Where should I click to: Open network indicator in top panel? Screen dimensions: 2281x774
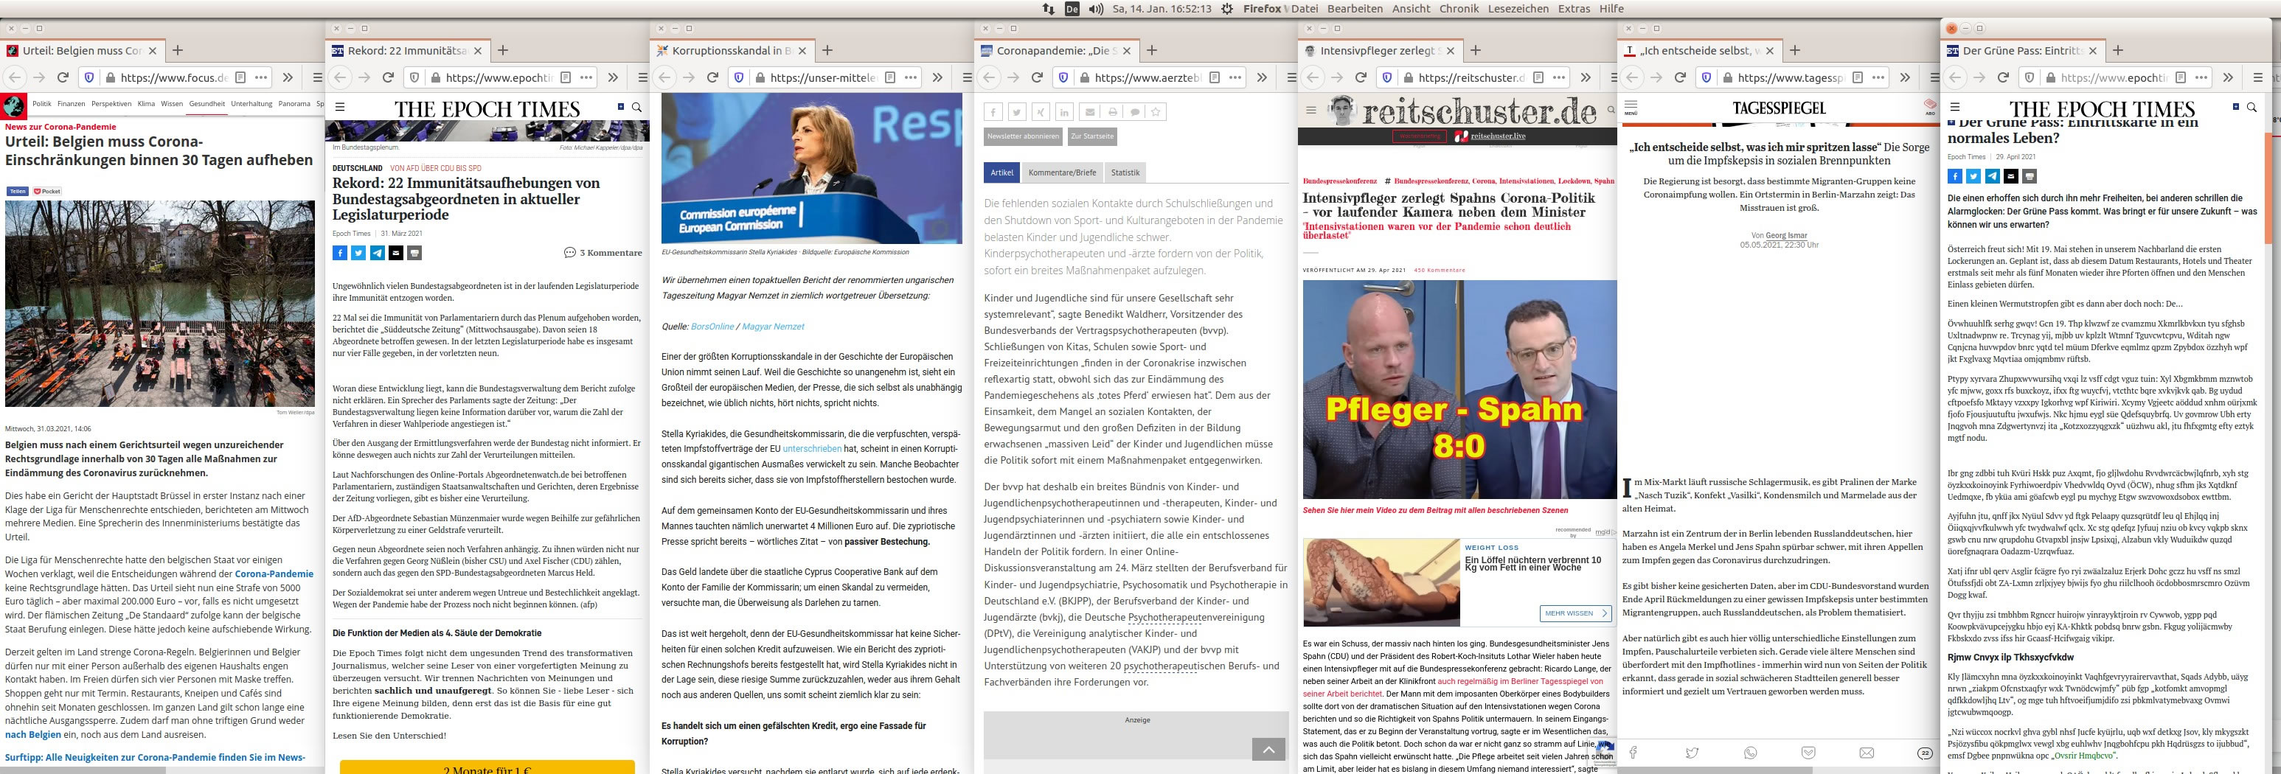(x=1049, y=9)
